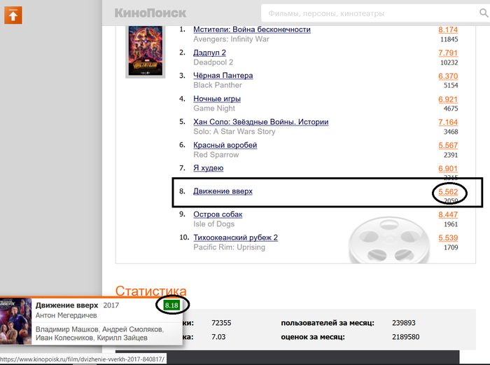Open the КиноПоиск logo homepage
The width and height of the screenshot is (490, 365).
(150, 13)
